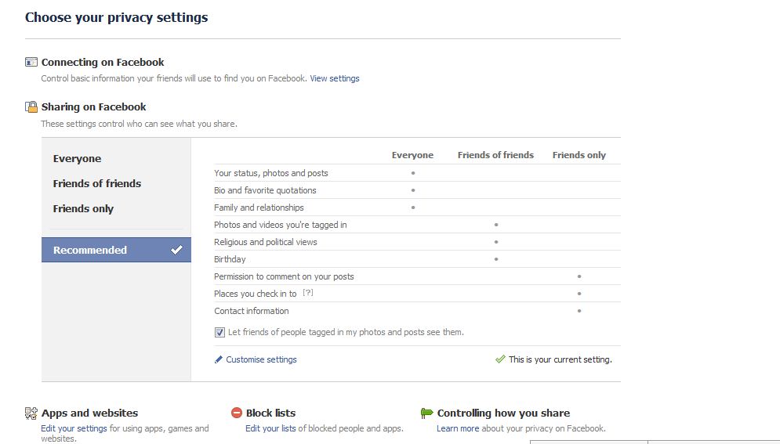Click the green Controlling how you share icon
This screenshot has height=444, width=780.
426,413
